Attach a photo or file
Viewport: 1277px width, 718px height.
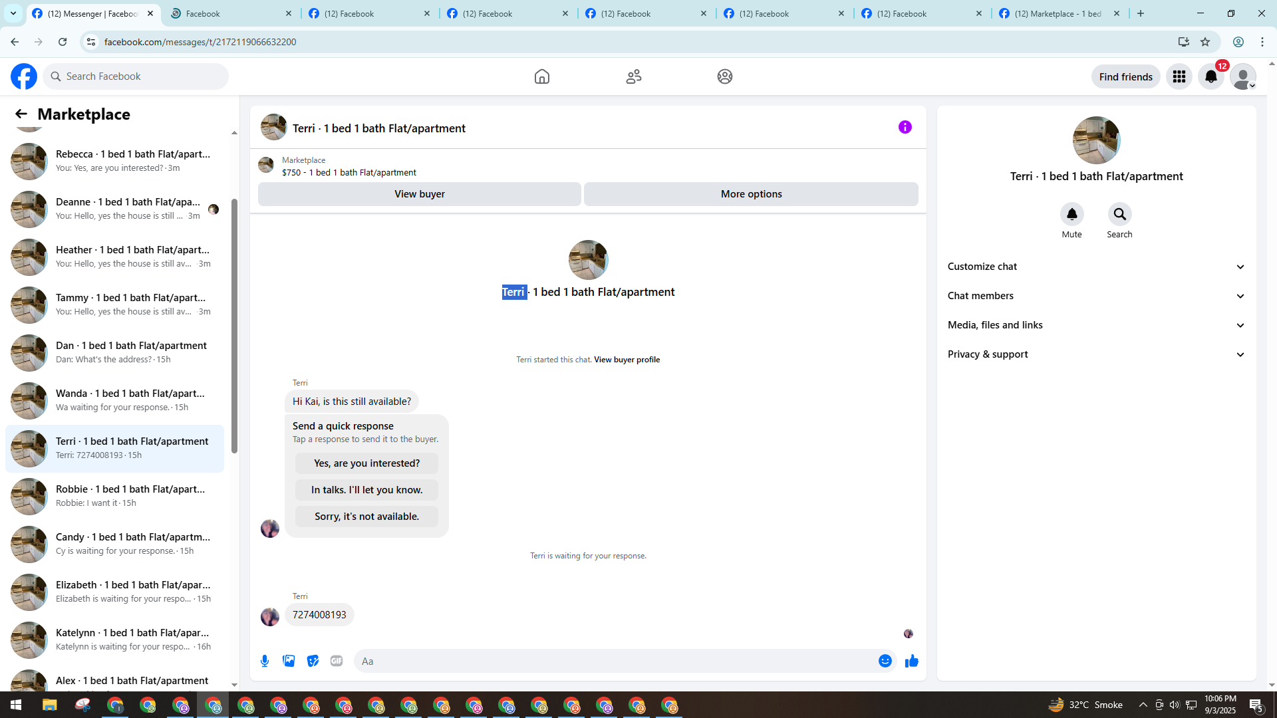[x=289, y=661]
